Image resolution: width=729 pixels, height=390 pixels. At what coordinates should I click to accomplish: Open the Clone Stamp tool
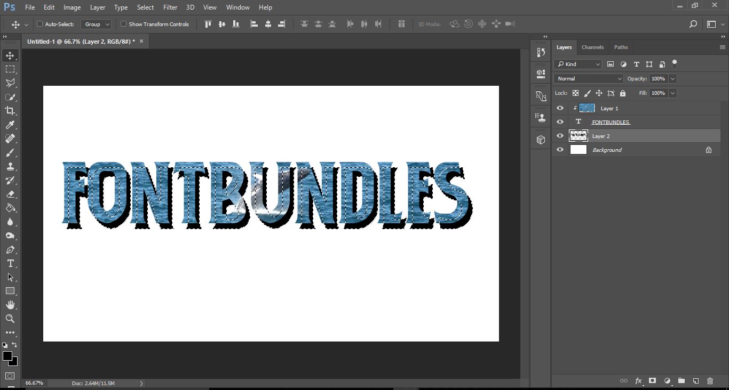[11, 166]
